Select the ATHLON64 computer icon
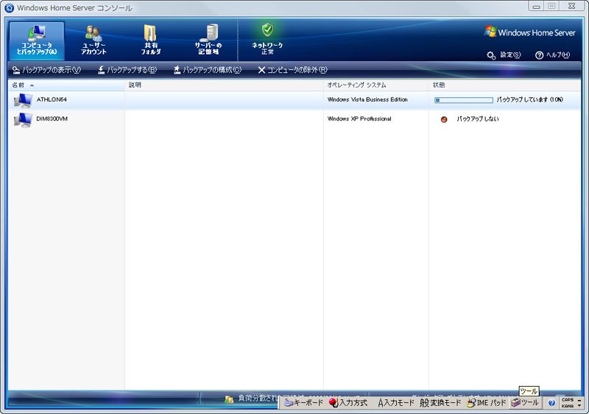Image resolution: width=589 pixels, height=414 pixels. [23, 101]
